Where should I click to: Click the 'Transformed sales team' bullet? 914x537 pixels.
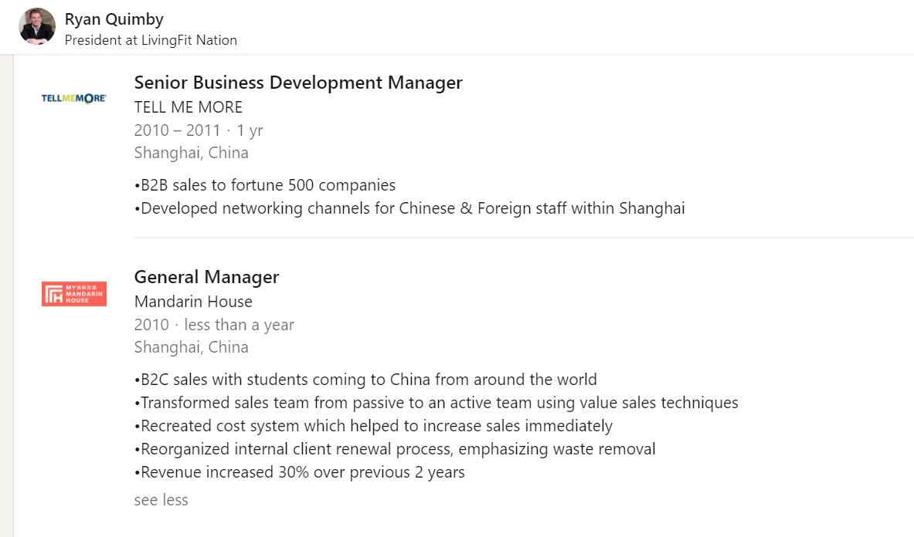(x=436, y=403)
